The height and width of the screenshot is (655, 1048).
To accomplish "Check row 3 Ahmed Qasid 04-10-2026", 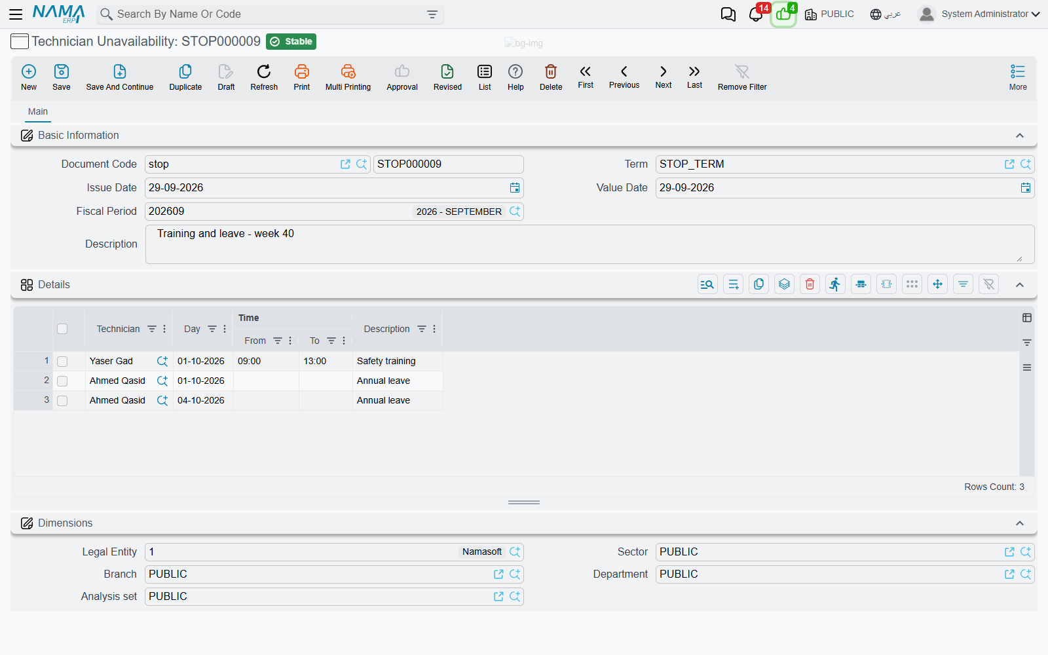I will [x=62, y=401].
